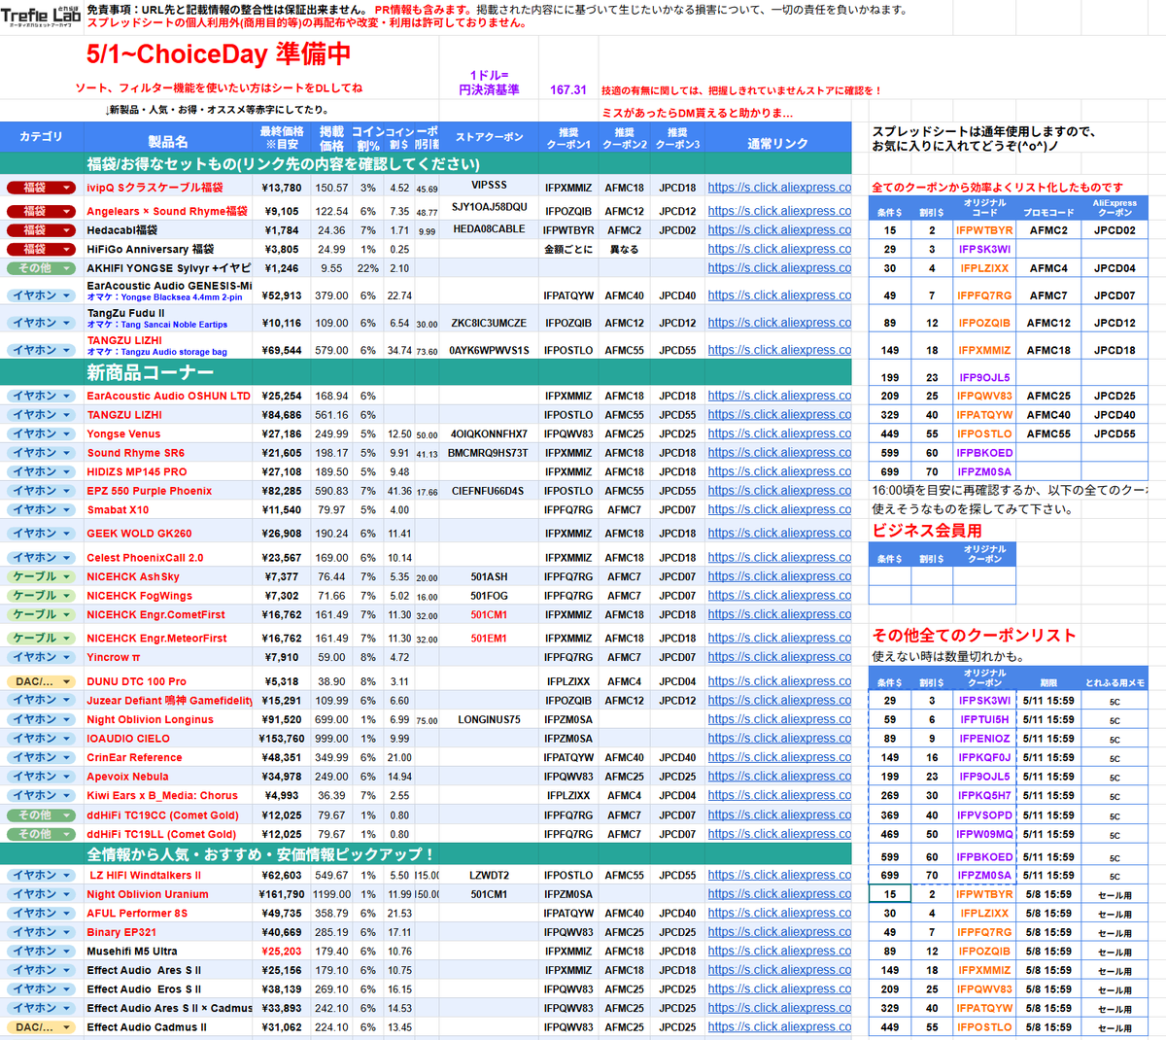The image size is (1166, 1040).
Task: Select store coupon 501ASH
Action: (489, 576)
